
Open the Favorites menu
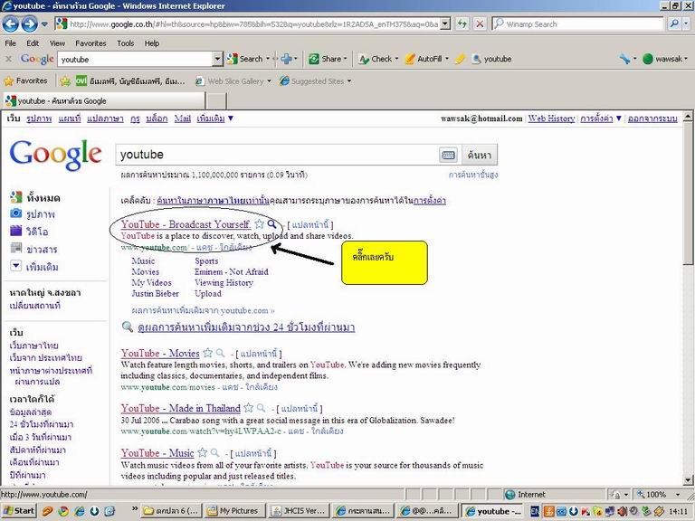coord(90,43)
